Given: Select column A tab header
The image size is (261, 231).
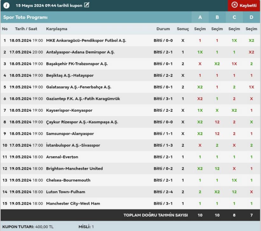Looking at the screenshot, I should pyautogui.click(x=200, y=17).
